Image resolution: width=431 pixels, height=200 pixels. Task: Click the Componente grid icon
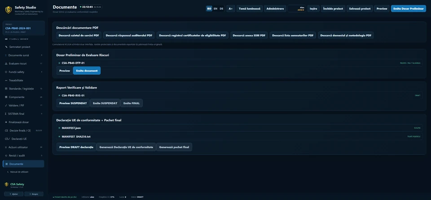pyautogui.click(x=6, y=97)
